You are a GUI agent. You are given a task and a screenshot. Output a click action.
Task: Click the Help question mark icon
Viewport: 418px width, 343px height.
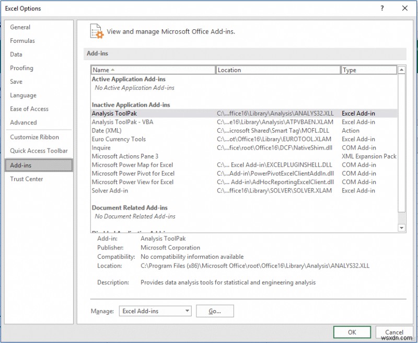pos(382,8)
